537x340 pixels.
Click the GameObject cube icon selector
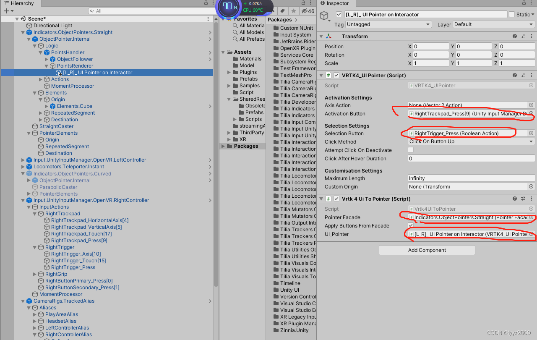pyautogui.click(x=324, y=16)
